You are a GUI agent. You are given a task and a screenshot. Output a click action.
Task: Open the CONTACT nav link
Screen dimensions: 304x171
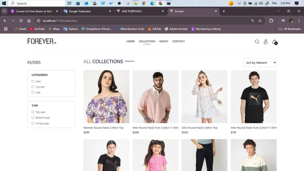tap(178, 41)
